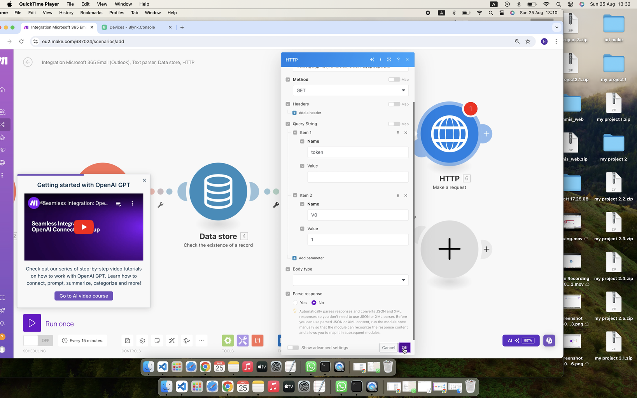This screenshot has width=637, height=398.
Task: Open scenario settings gear in Controls
Action: point(142,340)
